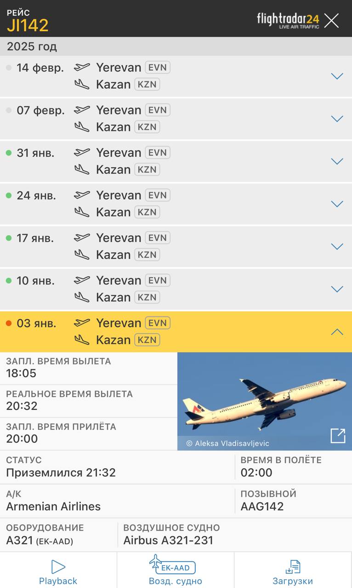Expand the 31 янв. flight entry

[x=337, y=161]
